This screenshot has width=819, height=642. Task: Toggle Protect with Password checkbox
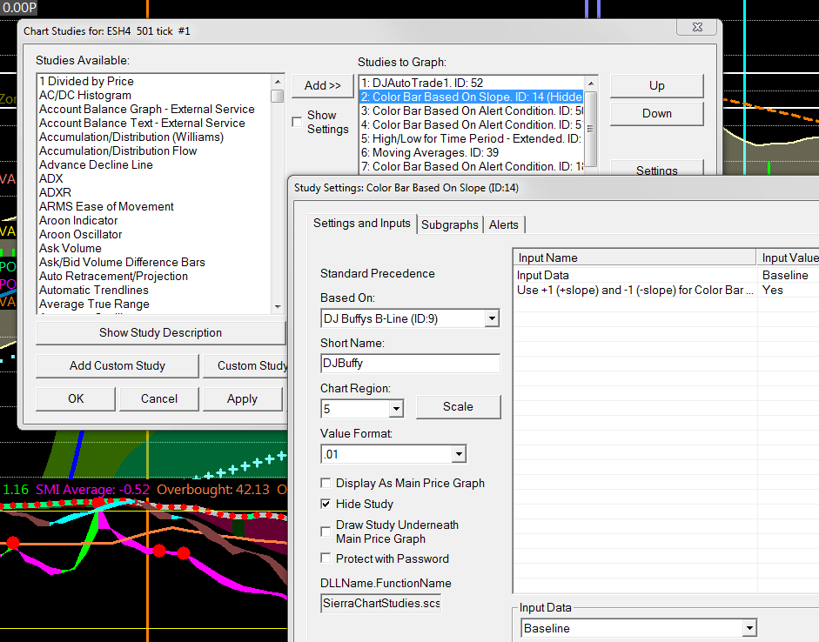(x=326, y=558)
